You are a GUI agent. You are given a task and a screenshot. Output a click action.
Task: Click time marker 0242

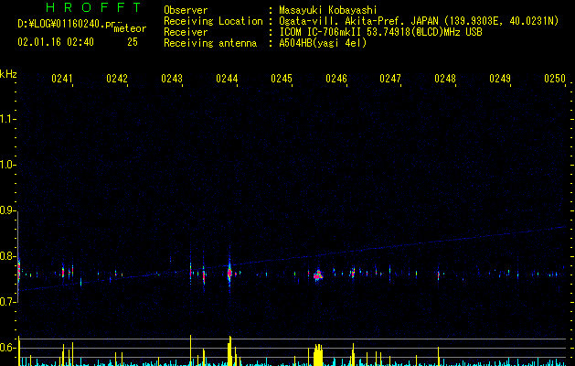click(x=117, y=79)
